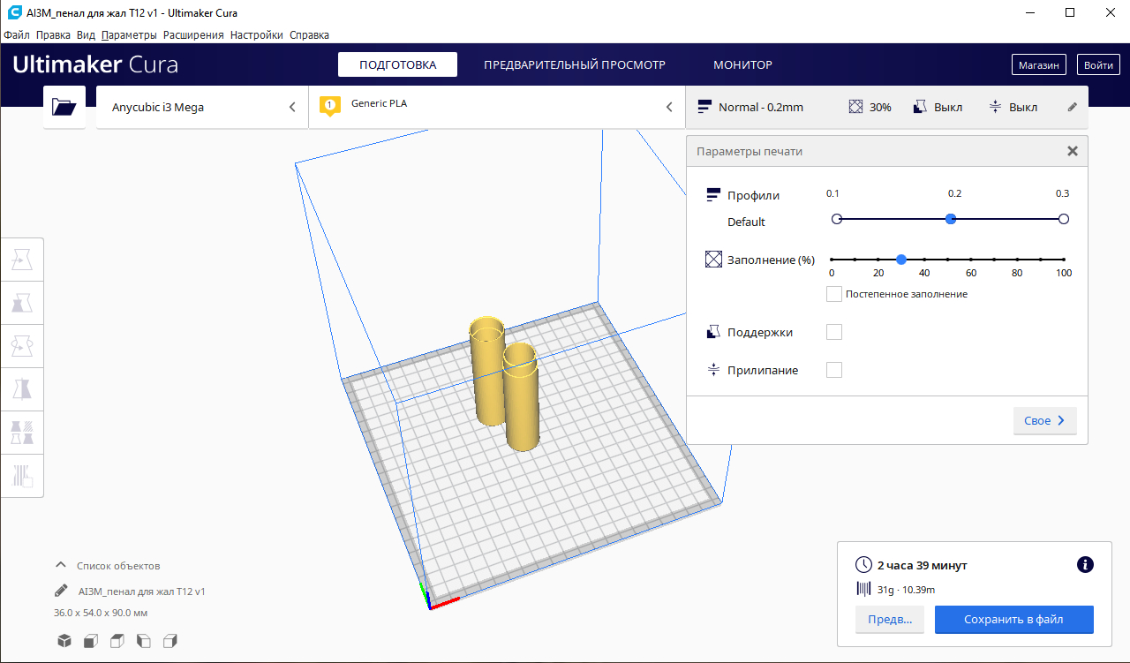Open the Support Blocker tool

tap(22, 476)
